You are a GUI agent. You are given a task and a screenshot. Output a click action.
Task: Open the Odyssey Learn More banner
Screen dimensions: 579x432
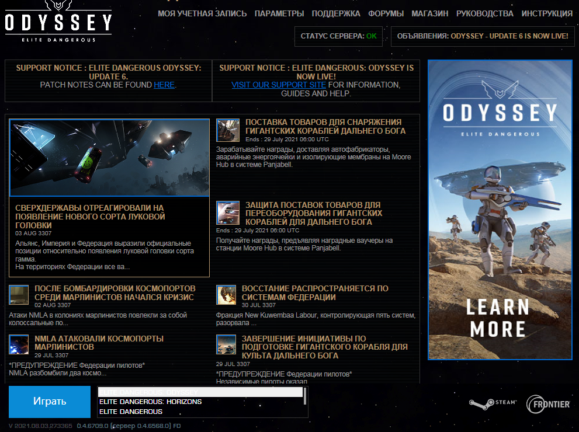pos(500,210)
